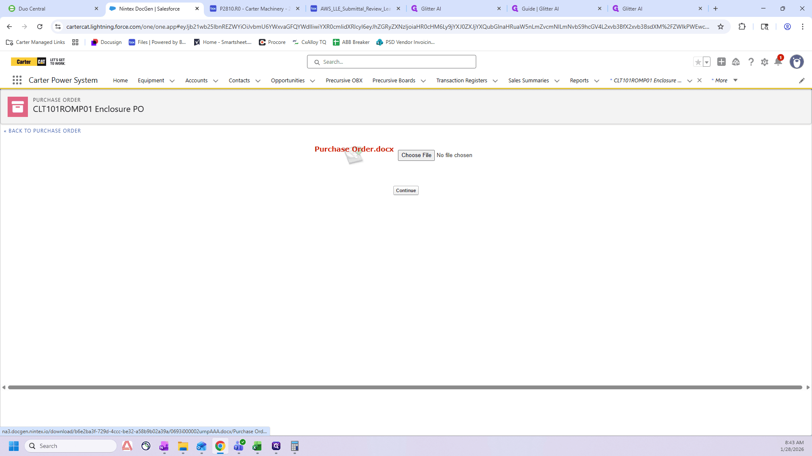This screenshot has height=456, width=812.
Task: Click the Choose File button
Action: 416,155
